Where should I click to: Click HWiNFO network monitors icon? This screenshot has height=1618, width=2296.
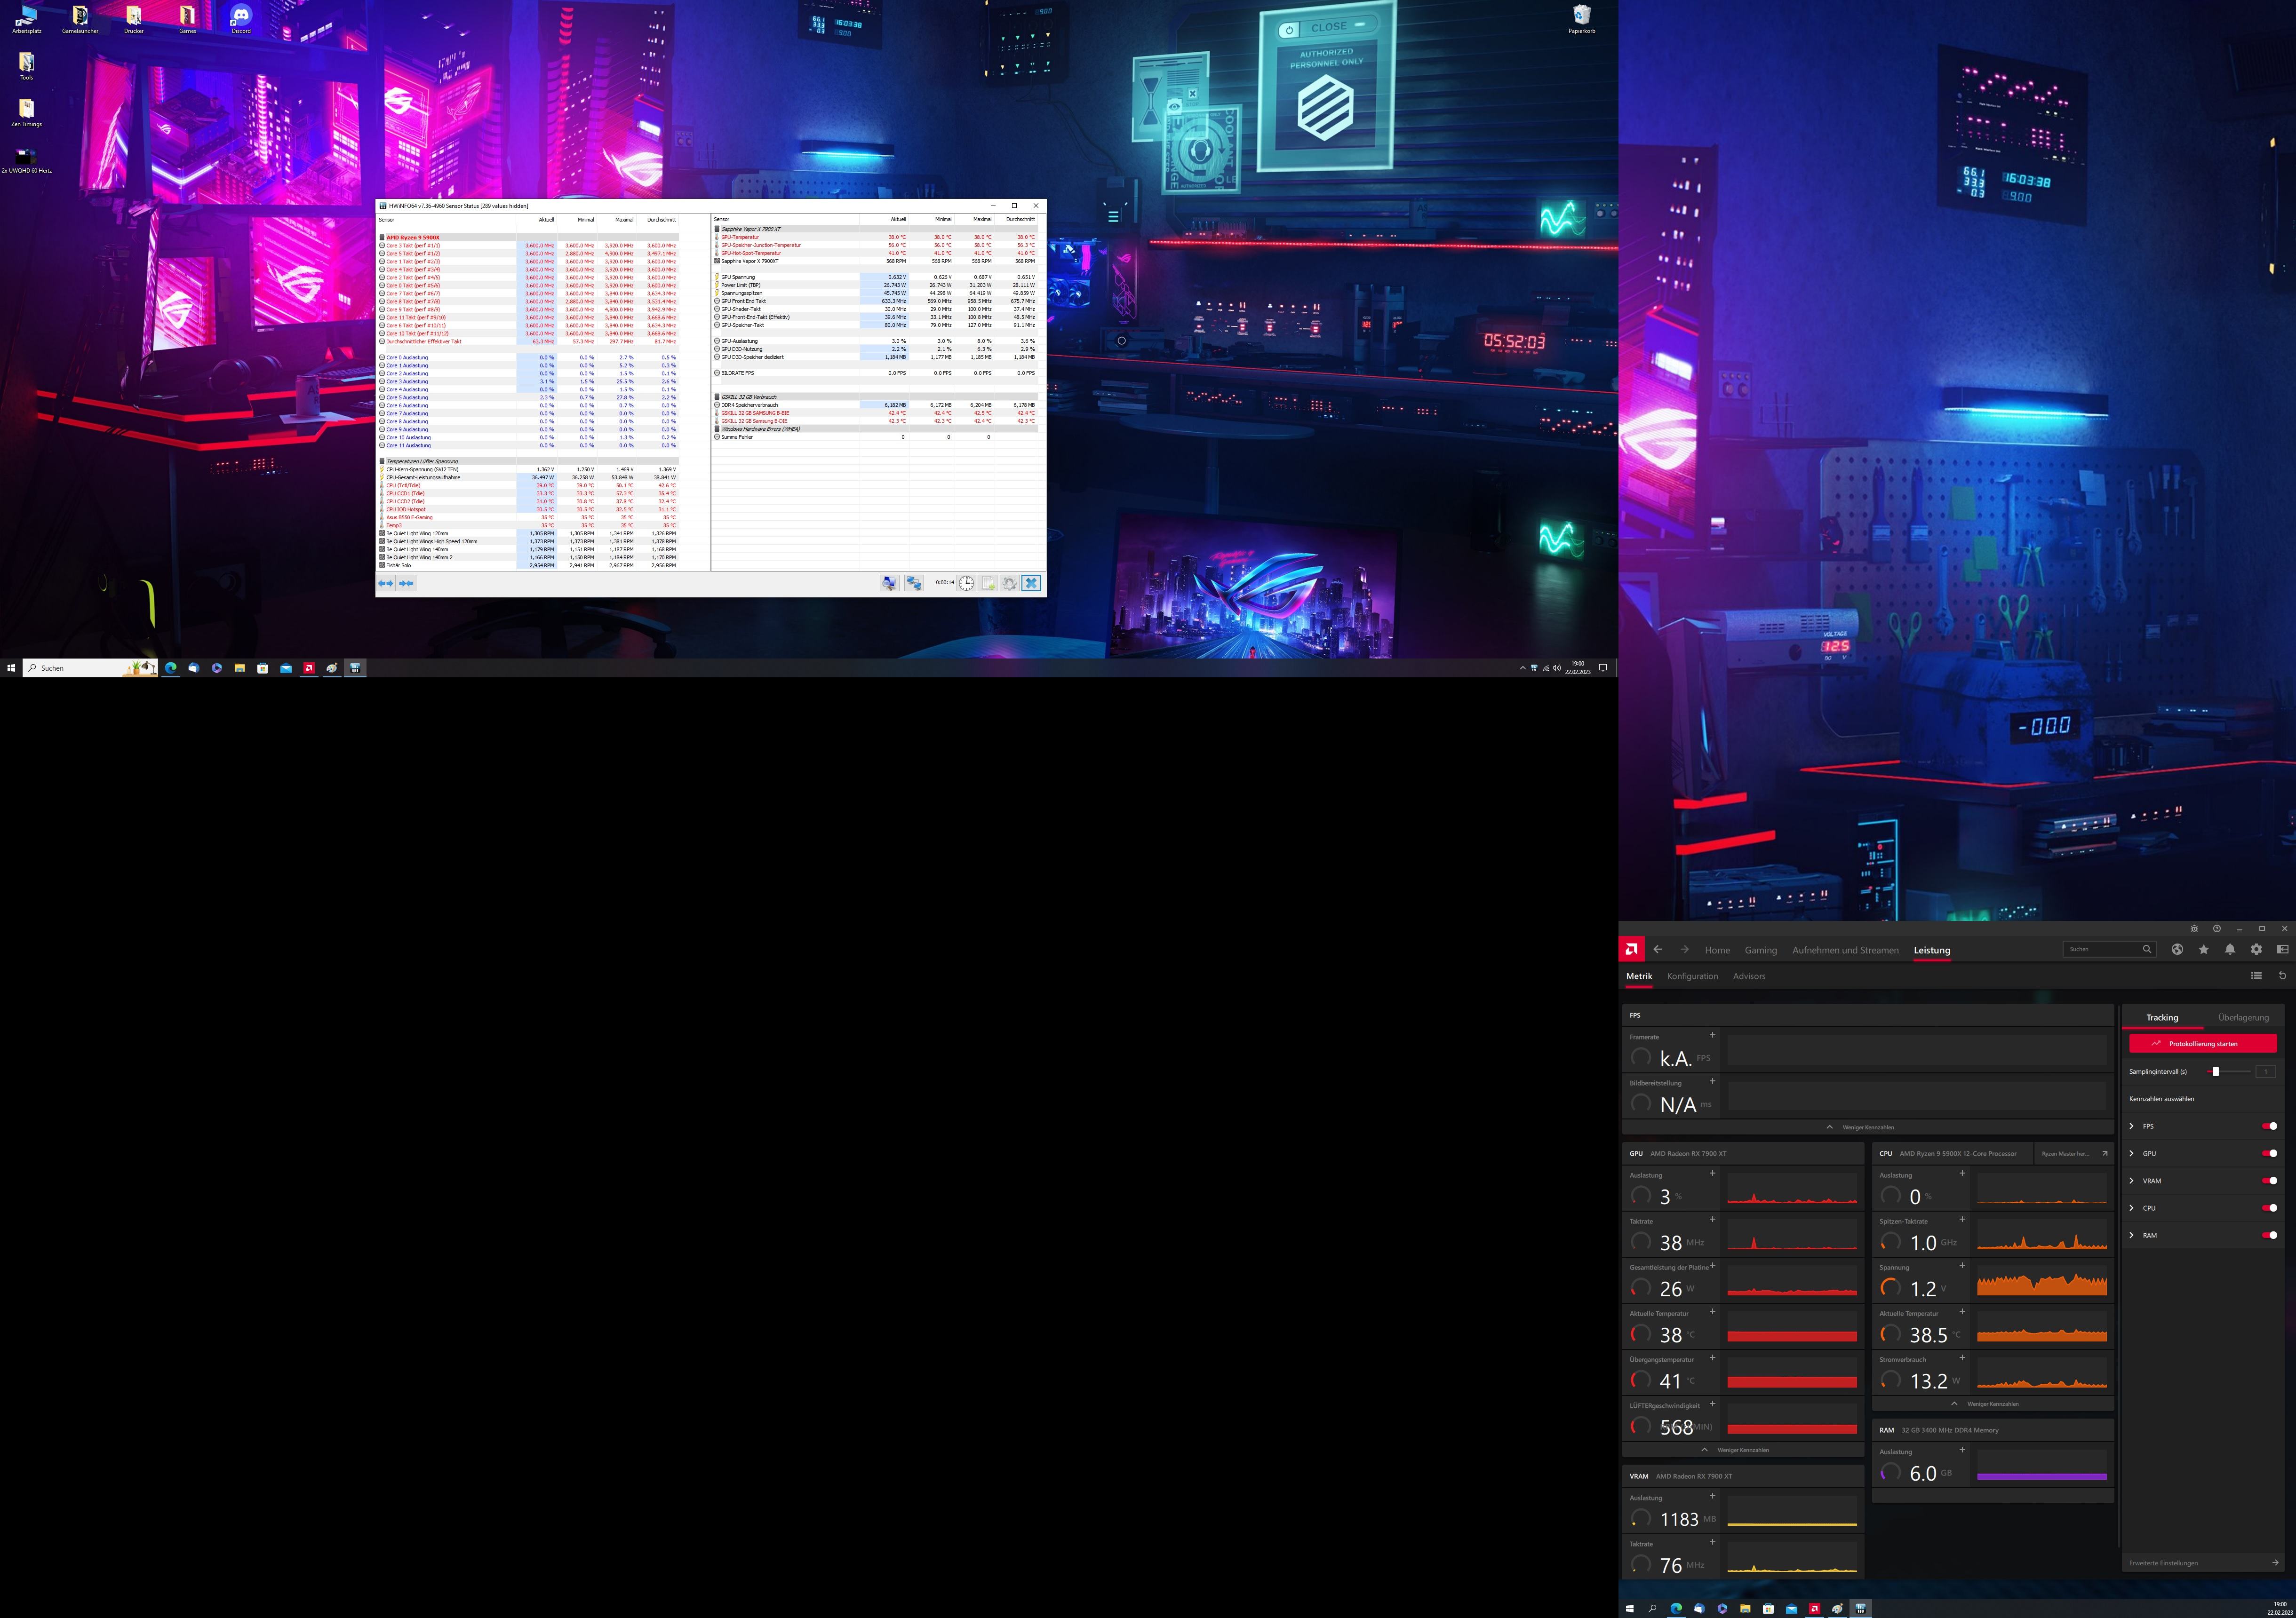[914, 583]
